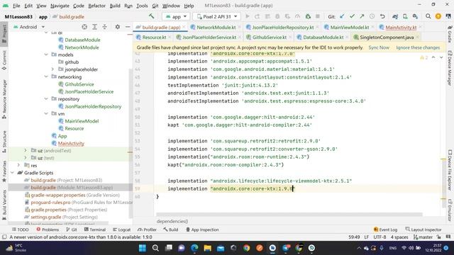Open the Event Log
454x255 pixels.
pos(385,229)
